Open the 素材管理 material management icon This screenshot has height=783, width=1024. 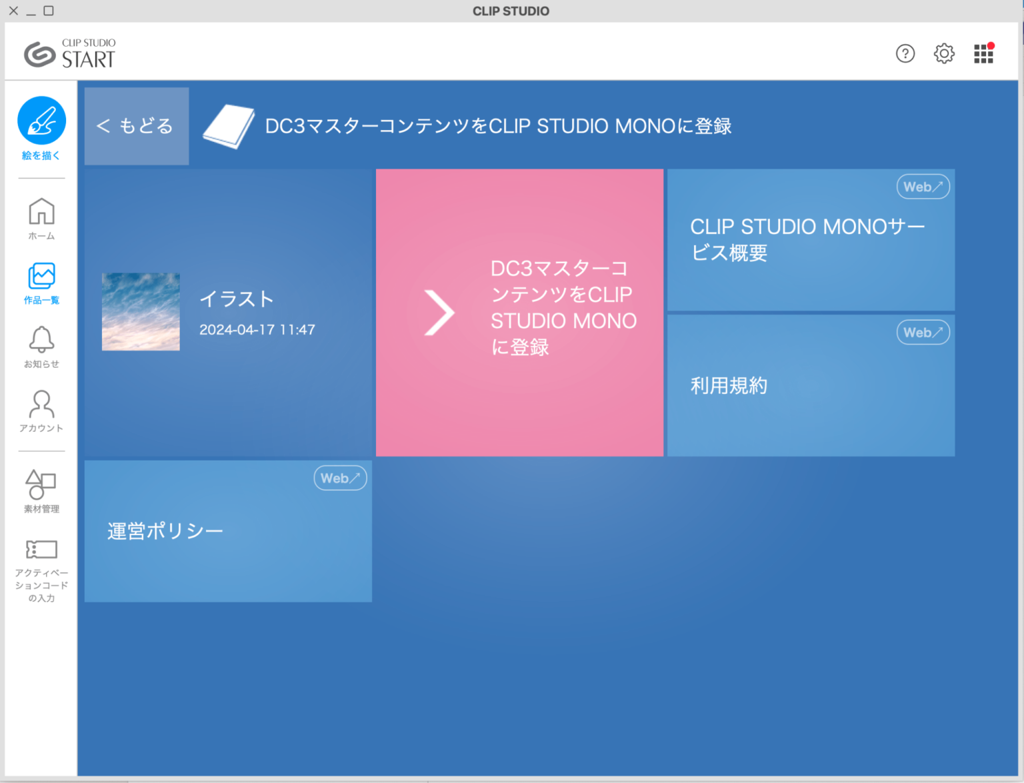(x=41, y=486)
